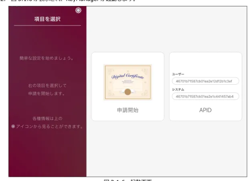
Task: Click the ユーザー APID input field
Action: (205, 81)
